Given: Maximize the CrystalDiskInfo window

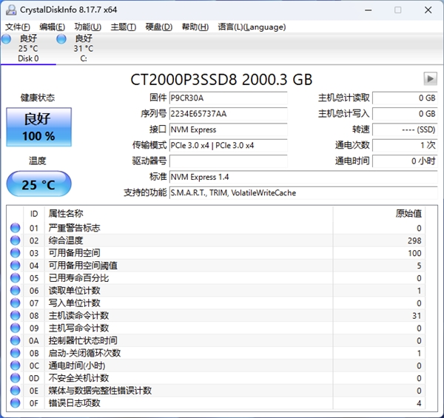Looking at the screenshot, I should (x=398, y=10).
